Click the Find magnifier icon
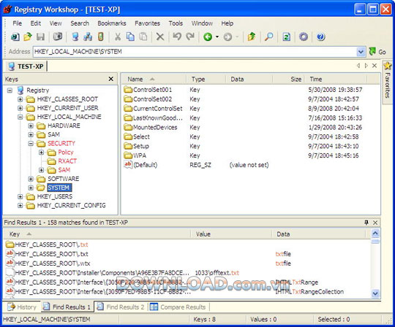The width and height of the screenshot is (395, 327). (268, 37)
